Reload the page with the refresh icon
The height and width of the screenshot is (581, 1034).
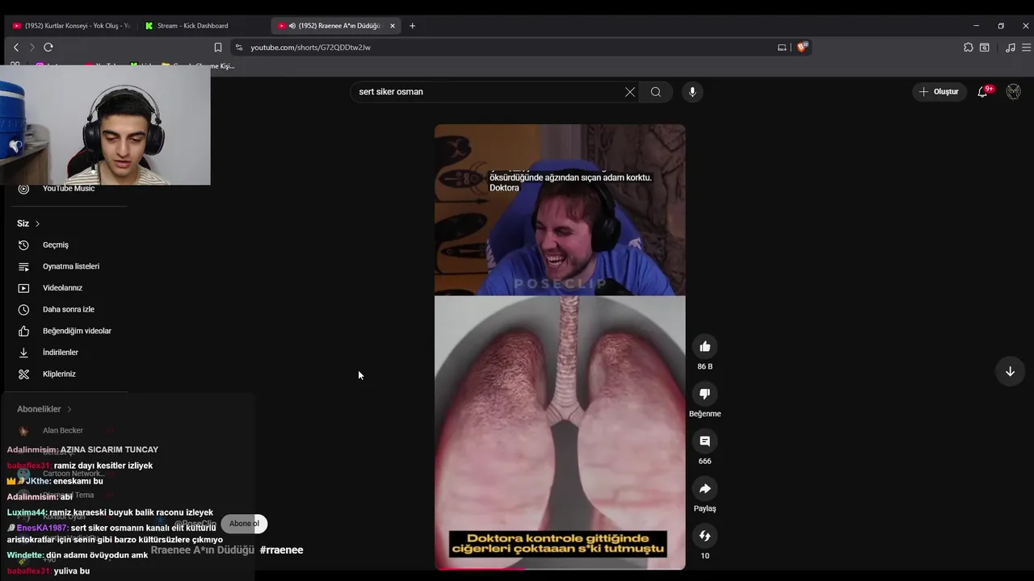(48, 48)
